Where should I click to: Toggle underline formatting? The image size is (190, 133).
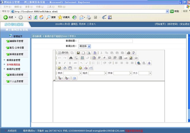[x=70, y=63]
